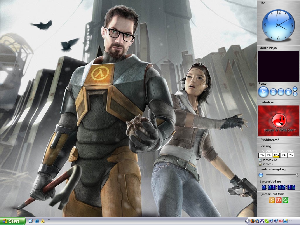Click the IP Address v.5 panel header
Viewport: 300px width, 225px height.
coord(269,140)
